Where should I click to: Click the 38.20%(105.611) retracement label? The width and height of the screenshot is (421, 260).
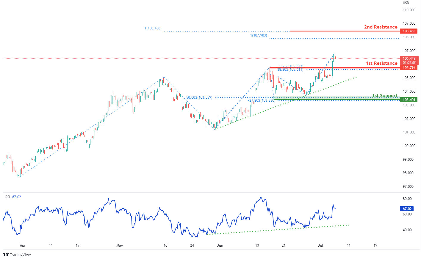coord(290,70)
